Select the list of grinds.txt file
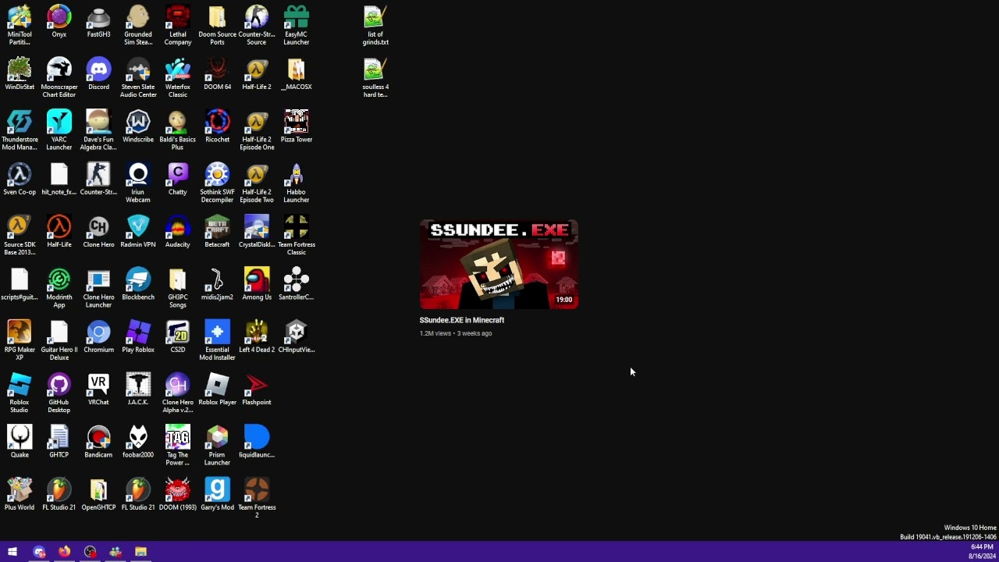Image resolution: width=999 pixels, height=562 pixels. click(x=375, y=25)
